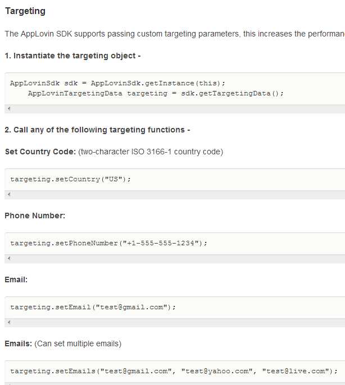The height and width of the screenshot is (385, 345).
Task: Click scroll-left arrow beneath setCountry code block
Action: 9,194
